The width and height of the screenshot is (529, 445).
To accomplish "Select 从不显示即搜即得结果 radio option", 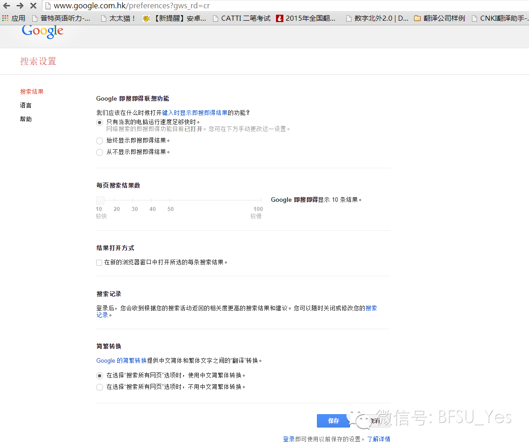I will [x=99, y=152].
